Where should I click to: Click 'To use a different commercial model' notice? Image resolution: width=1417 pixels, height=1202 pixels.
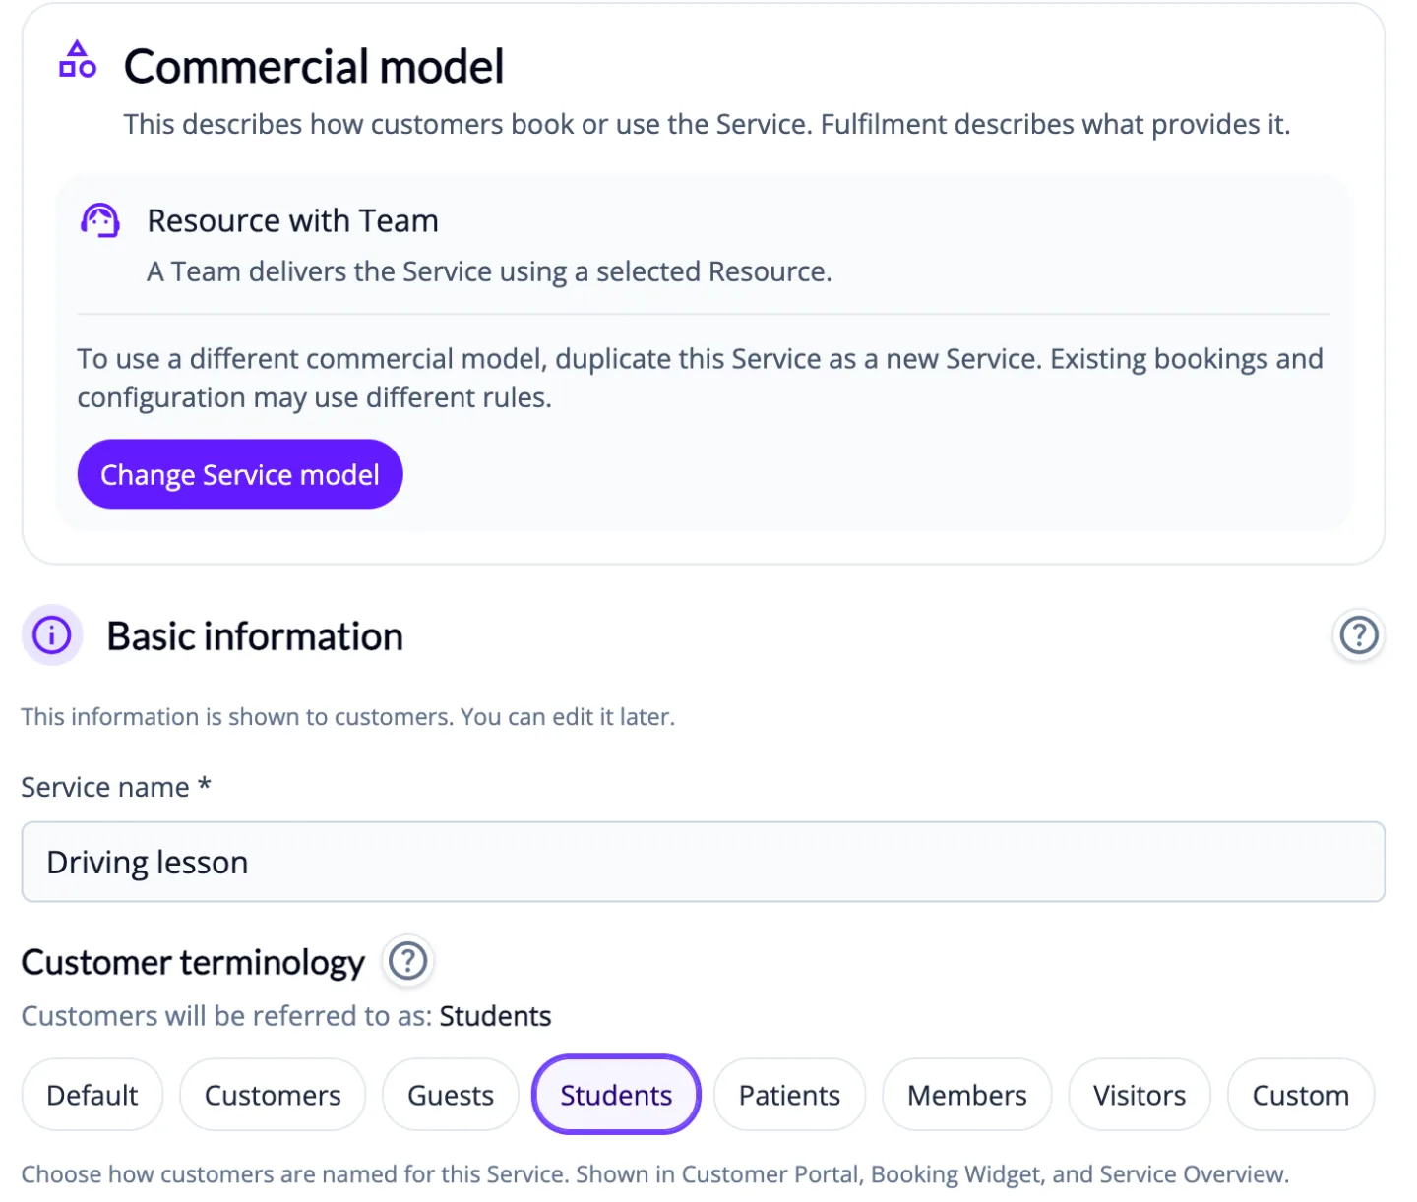coord(701,378)
